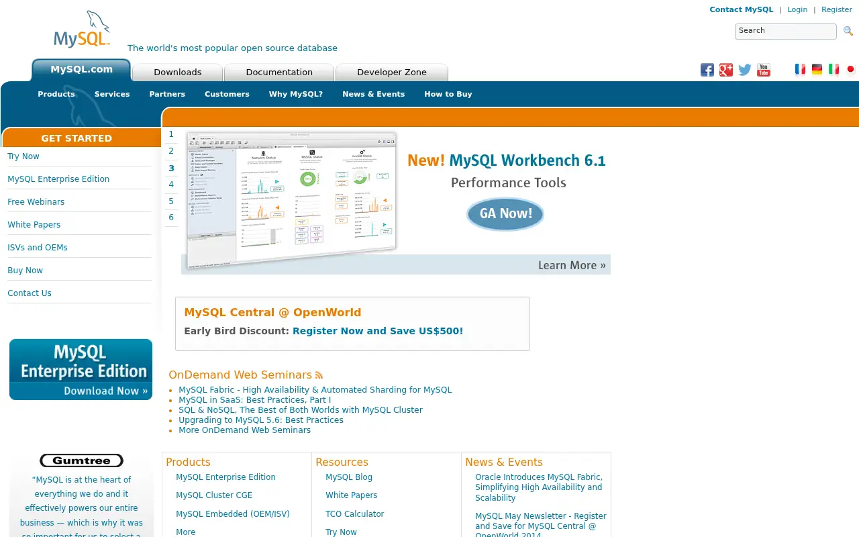Click the search magnifier icon
The image size is (859, 537).
[848, 31]
